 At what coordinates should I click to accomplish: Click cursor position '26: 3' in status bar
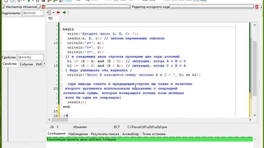[54, 127]
